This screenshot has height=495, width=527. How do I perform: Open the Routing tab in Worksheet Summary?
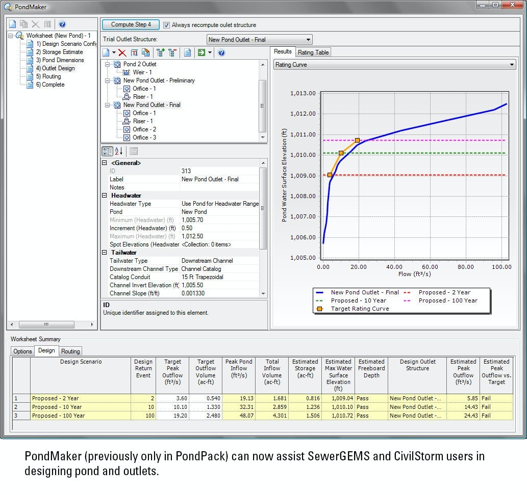coord(70,351)
